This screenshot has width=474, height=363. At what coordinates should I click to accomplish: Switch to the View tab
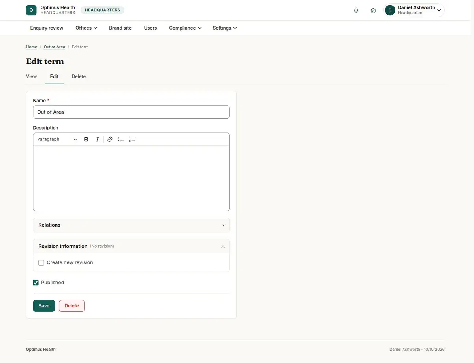tap(32, 76)
